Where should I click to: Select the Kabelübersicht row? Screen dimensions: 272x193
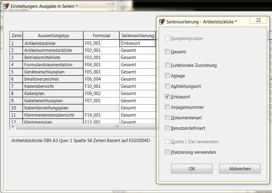[x=53, y=86]
